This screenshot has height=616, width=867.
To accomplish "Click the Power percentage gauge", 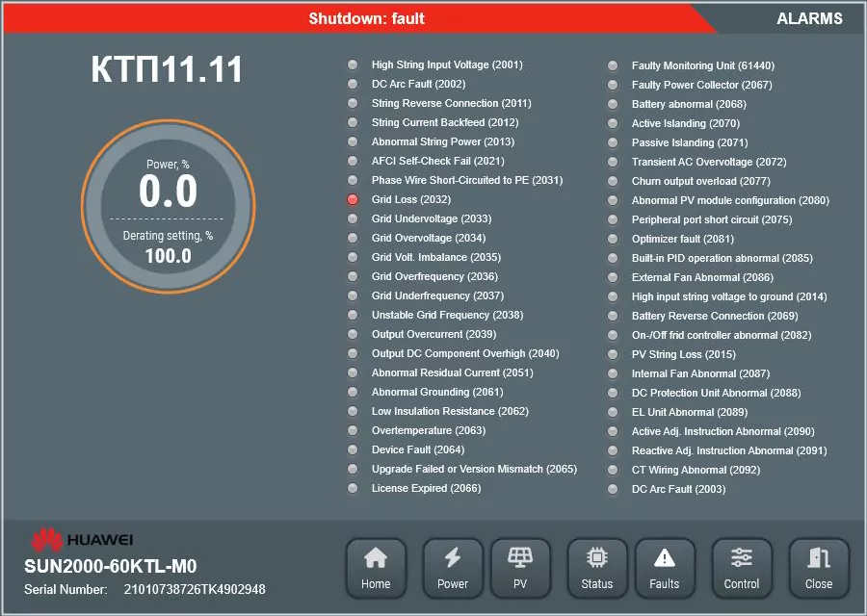I will (x=168, y=206).
